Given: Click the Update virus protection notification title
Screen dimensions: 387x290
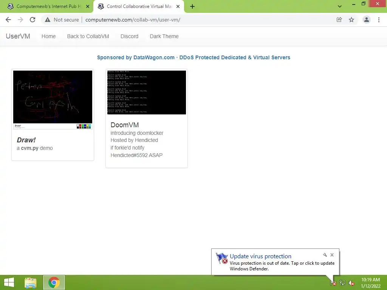Looking at the screenshot, I should 260,256.
